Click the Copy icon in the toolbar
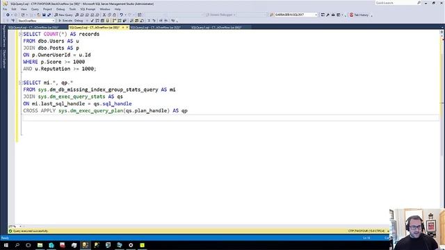The height and width of the screenshot is (250, 445). tap(109, 15)
